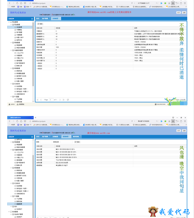Click the refresh icon in the lower browser toolbar
194x218 pixels.
(17, 121)
